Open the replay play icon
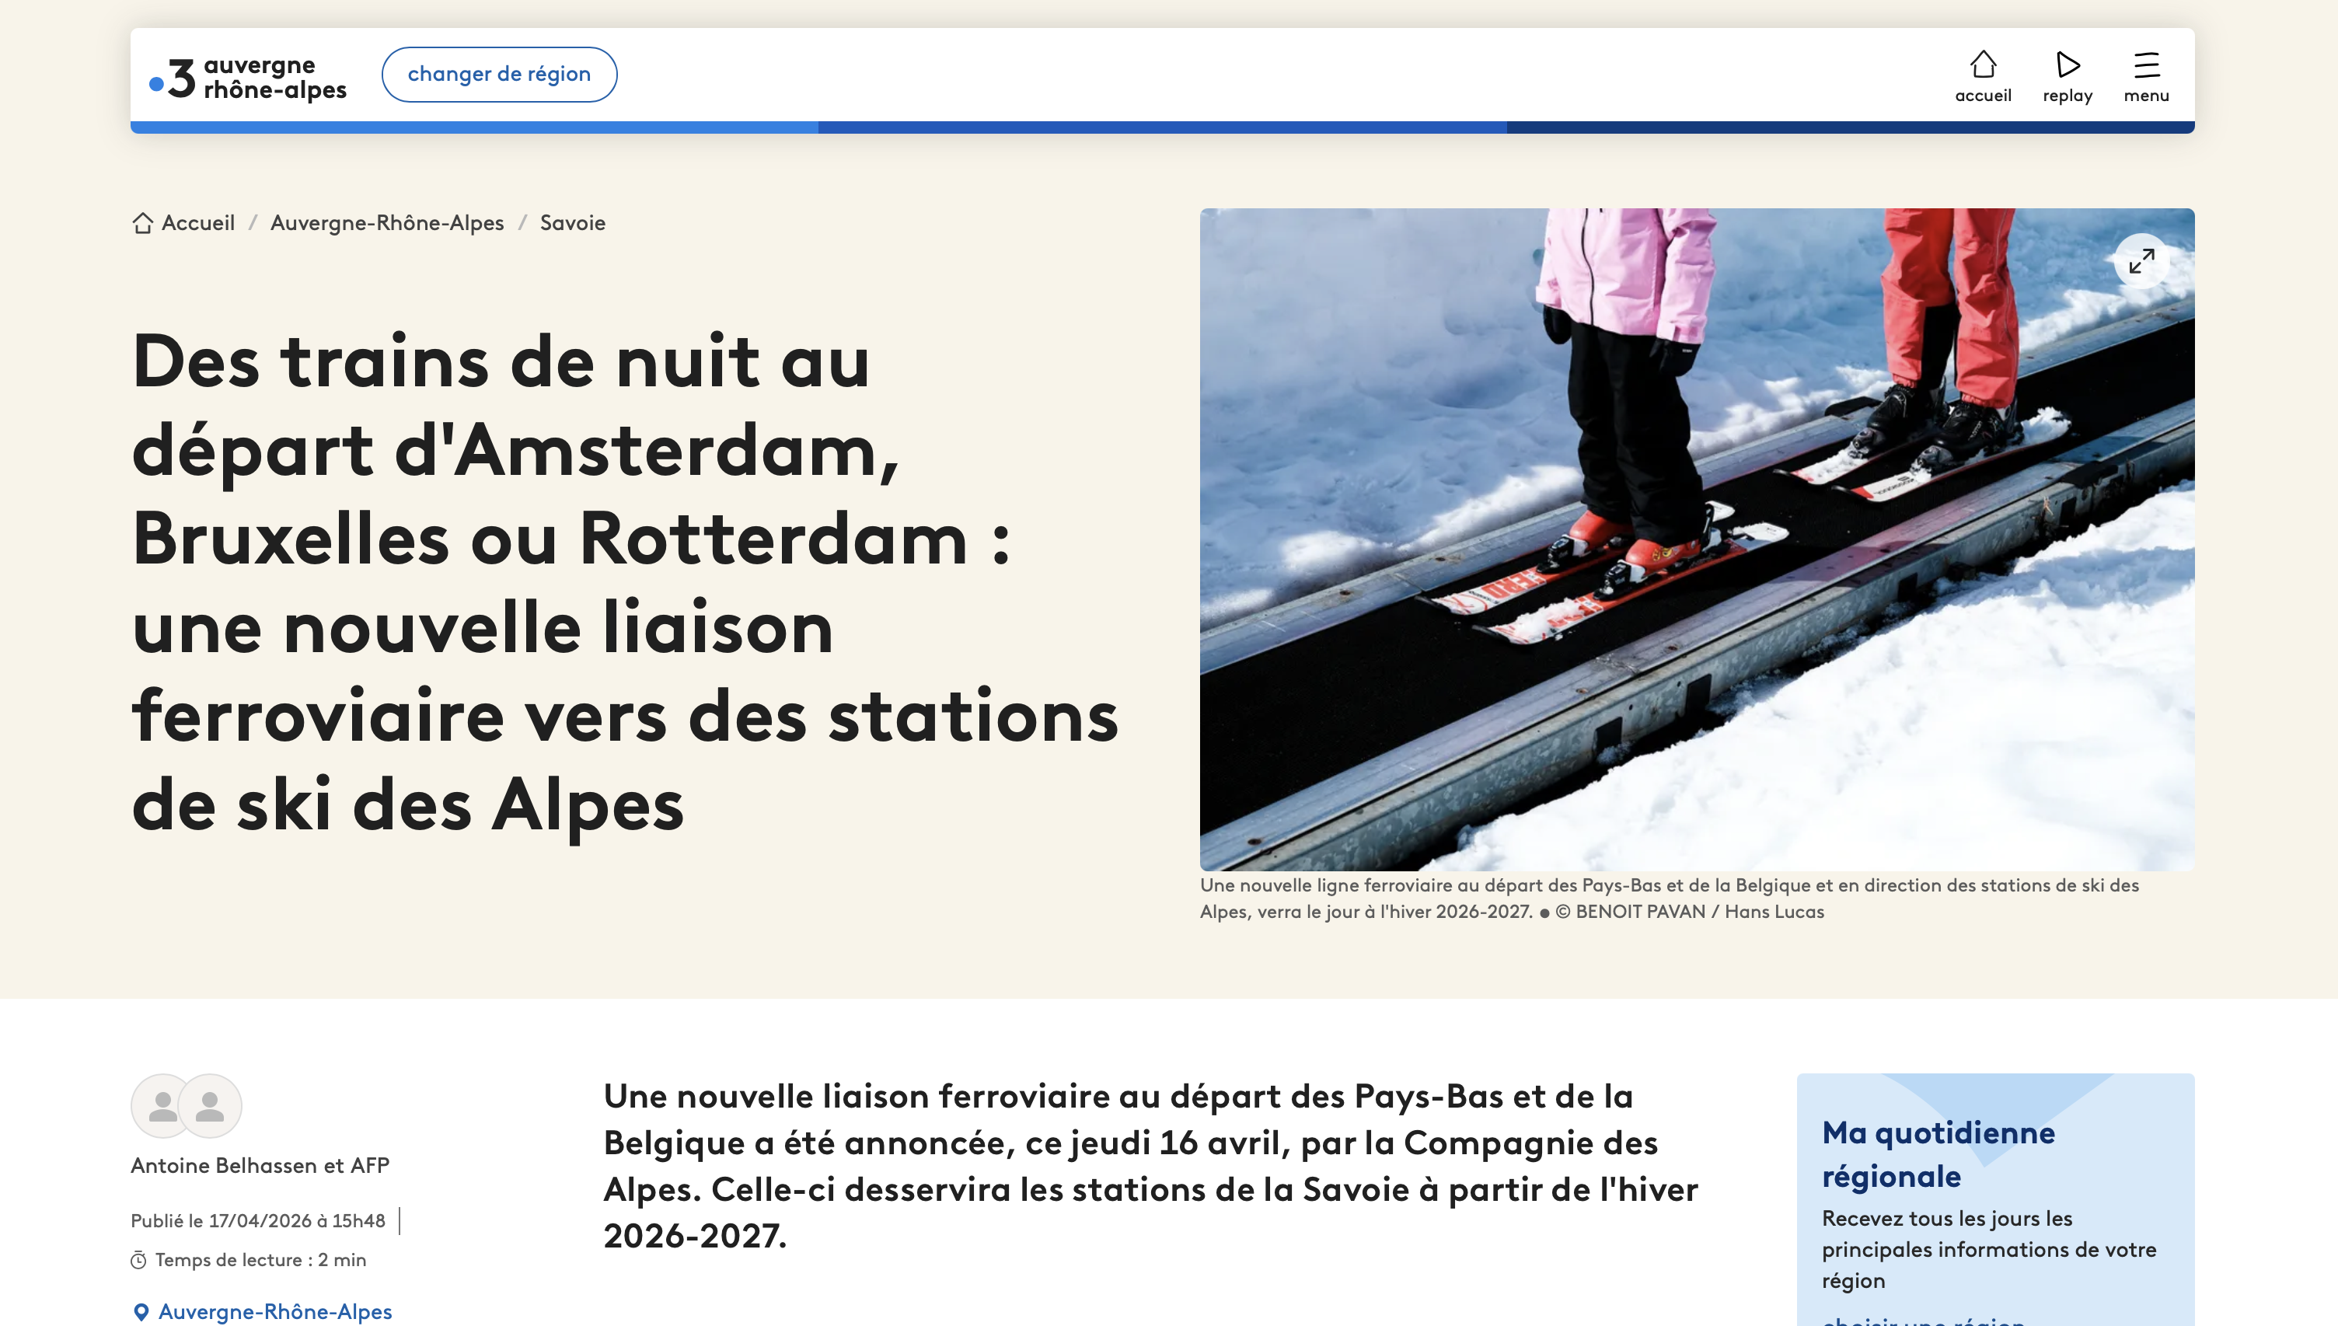The width and height of the screenshot is (2338, 1326). pos(2067,65)
